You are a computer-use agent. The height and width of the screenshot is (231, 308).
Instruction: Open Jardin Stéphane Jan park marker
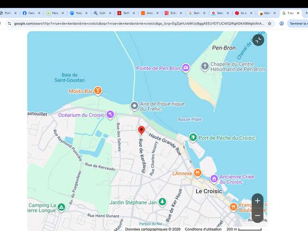[x=162, y=202]
